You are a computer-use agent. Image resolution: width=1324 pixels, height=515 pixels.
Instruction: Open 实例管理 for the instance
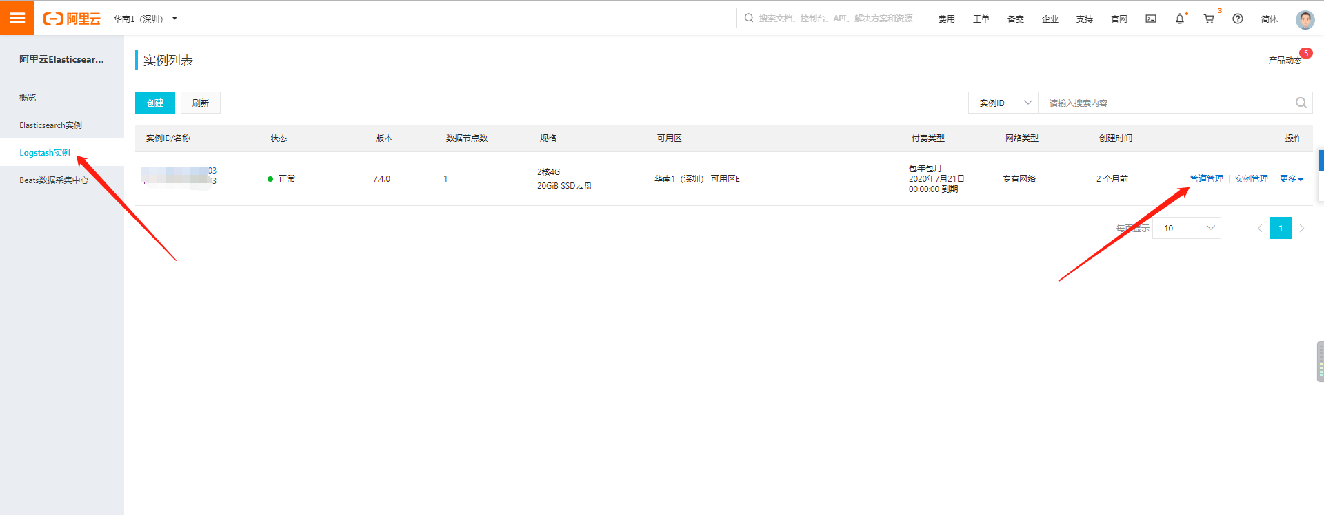click(1251, 178)
